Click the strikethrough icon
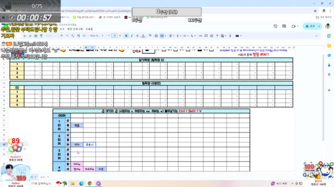The image size is (334, 187). [137, 36]
